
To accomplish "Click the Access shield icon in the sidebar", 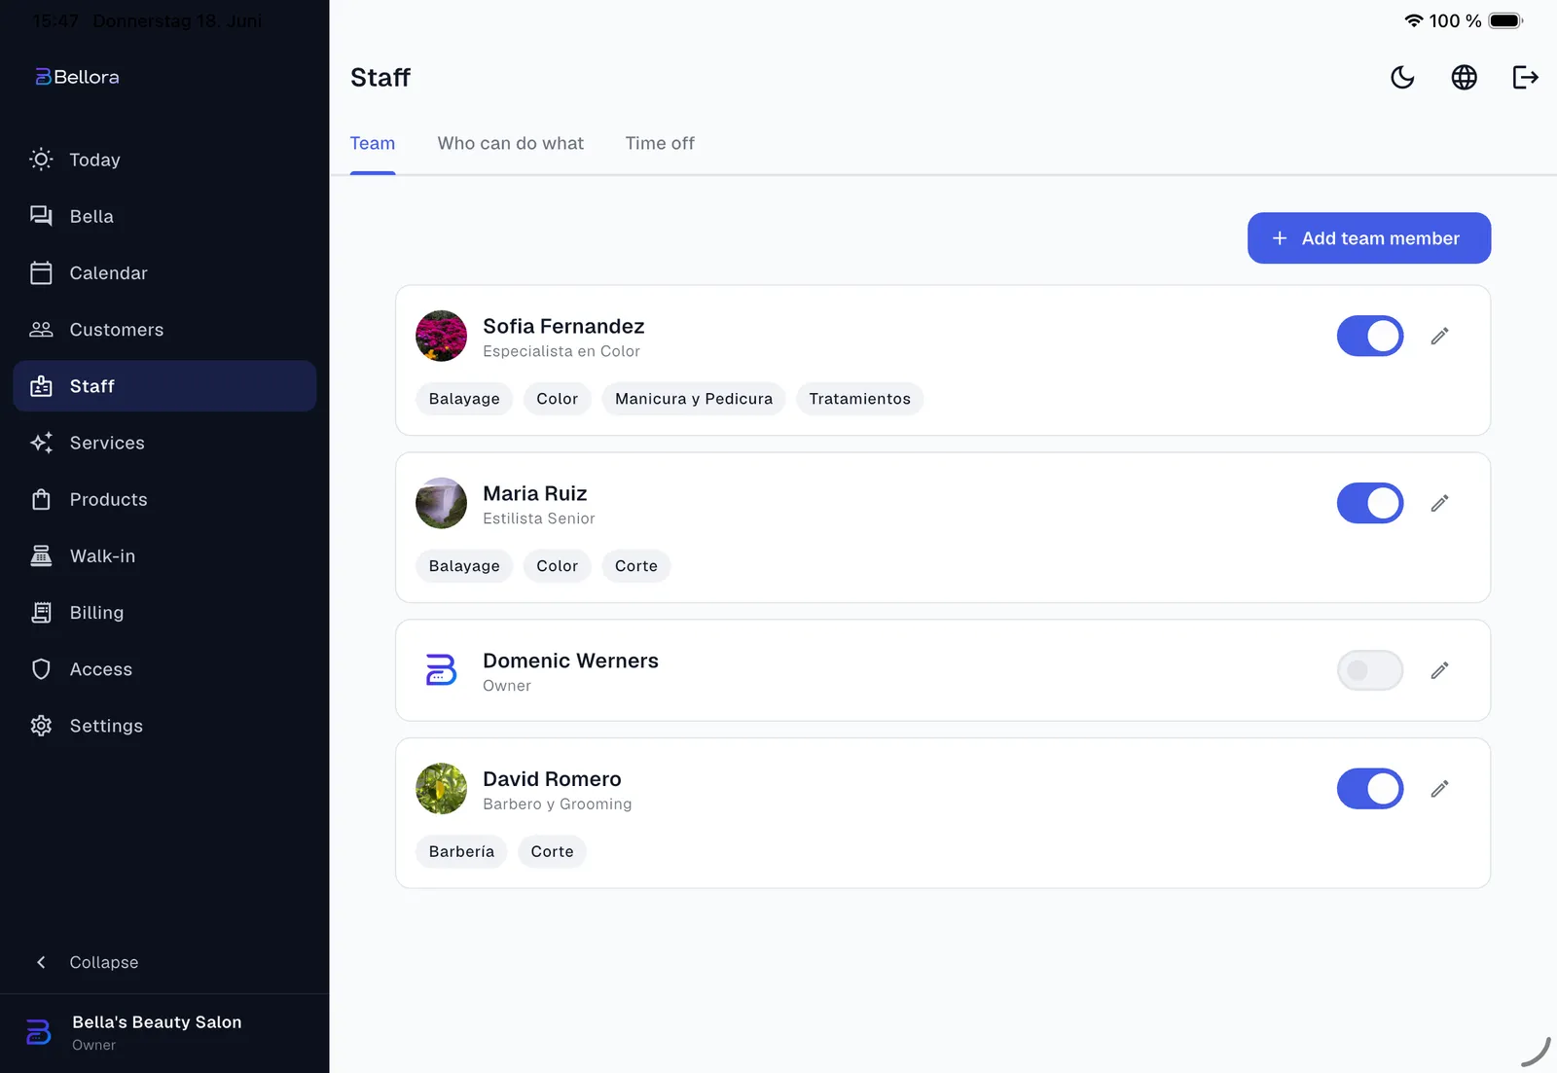I will pyautogui.click(x=41, y=669).
